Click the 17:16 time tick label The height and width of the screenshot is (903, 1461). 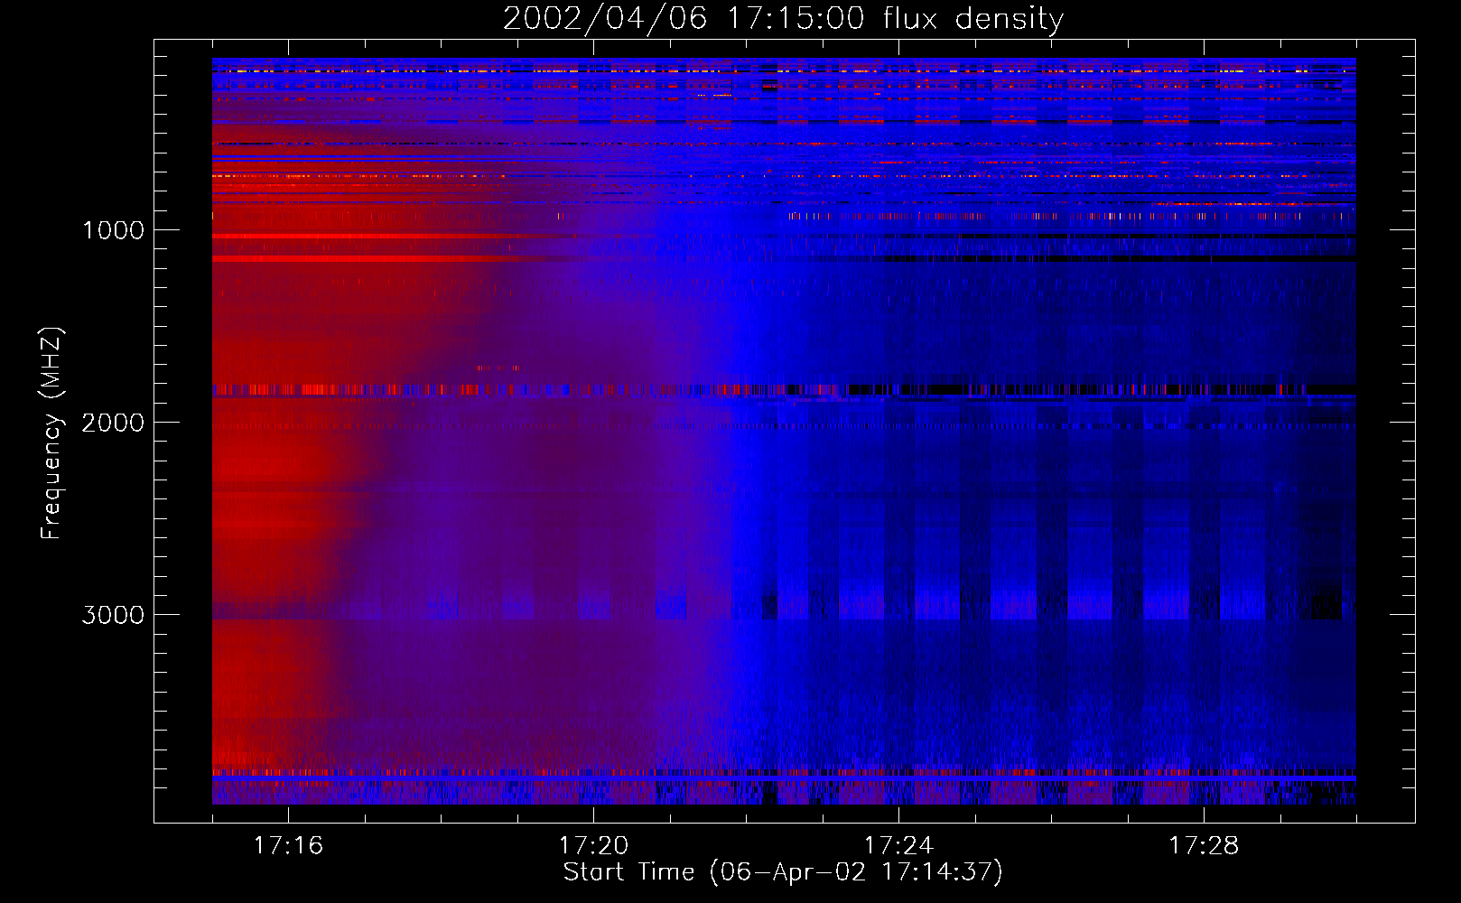click(288, 846)
